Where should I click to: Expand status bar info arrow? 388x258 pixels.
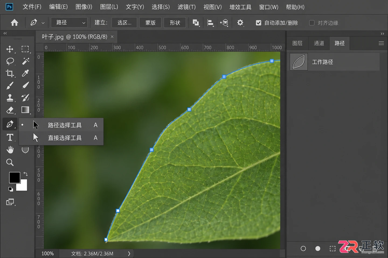tap(129, 253)
